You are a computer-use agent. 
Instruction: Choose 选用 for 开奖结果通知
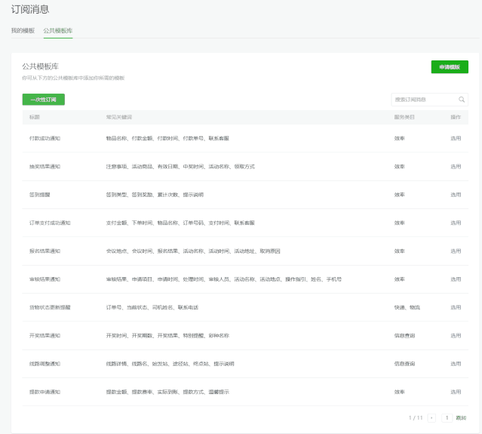pyautogui.click(x=456, y=335)
